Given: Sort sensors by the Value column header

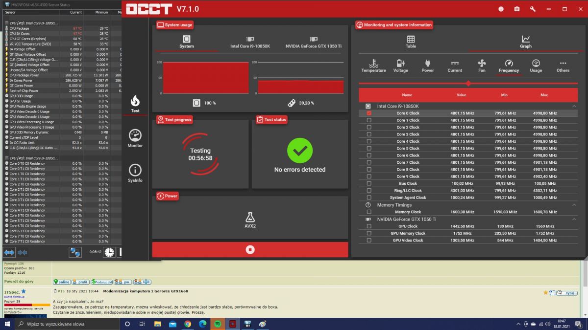Looking at the screenshot, I should pos(461,95).
